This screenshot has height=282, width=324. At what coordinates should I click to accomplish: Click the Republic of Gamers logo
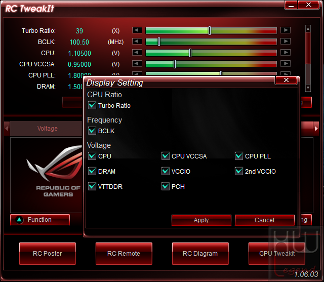coord(55,172)
